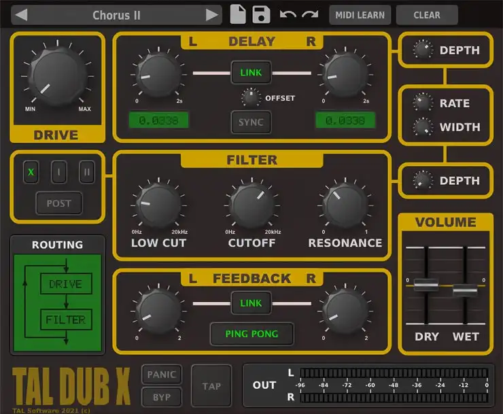Screen dimensions: 503x414
Task: Click the left FEEDBACK knob
Action: pos(158,311)
